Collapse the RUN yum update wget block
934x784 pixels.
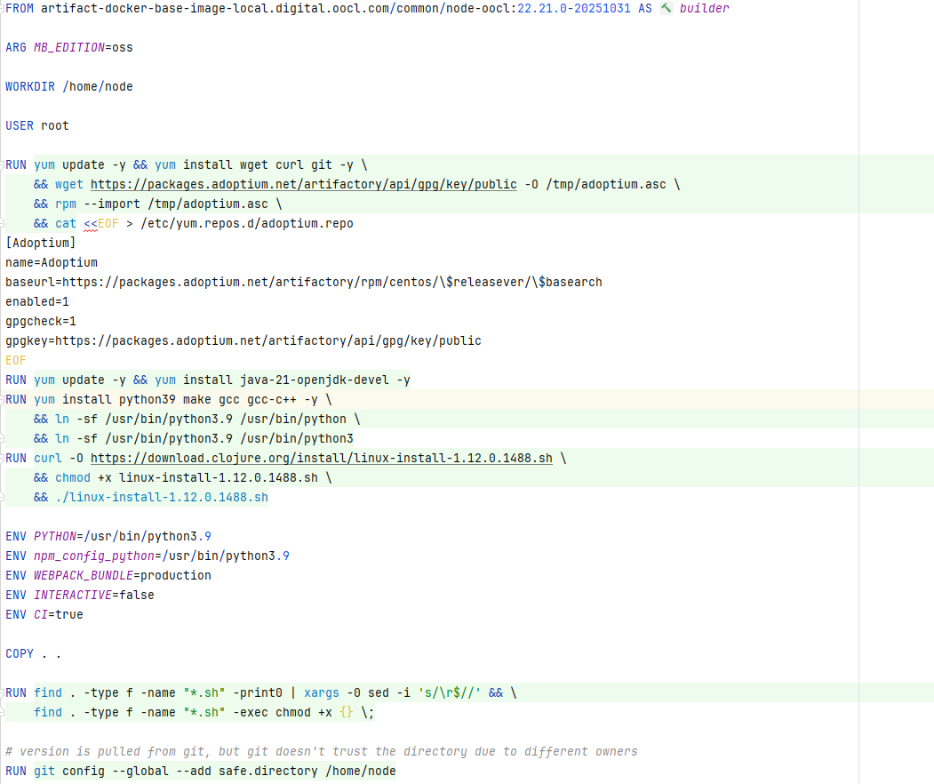point(3,164)
